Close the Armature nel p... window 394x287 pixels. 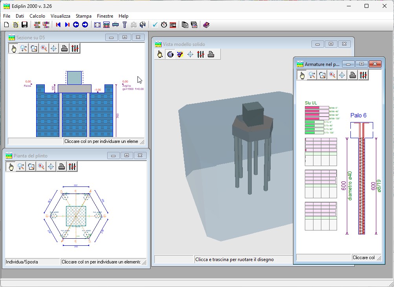pos(375,64)
